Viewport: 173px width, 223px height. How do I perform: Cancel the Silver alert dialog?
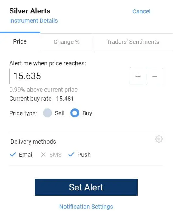(141, 11)
